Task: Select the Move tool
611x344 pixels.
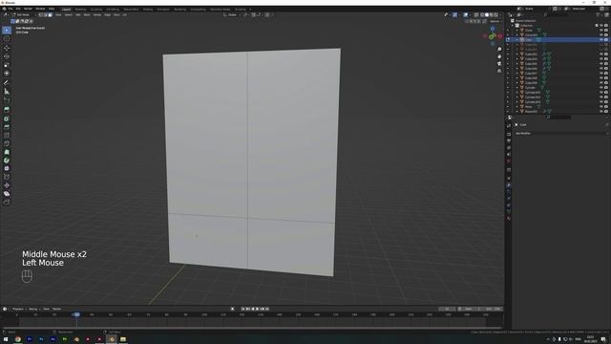Action: pos(7,48)
